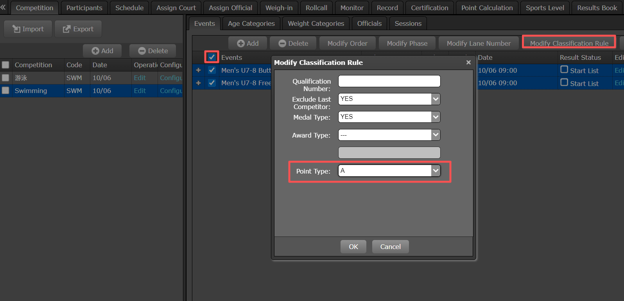The image size is (624, 301).
Task: Confirm the dialog with OK button
Action: pos(353,247)
